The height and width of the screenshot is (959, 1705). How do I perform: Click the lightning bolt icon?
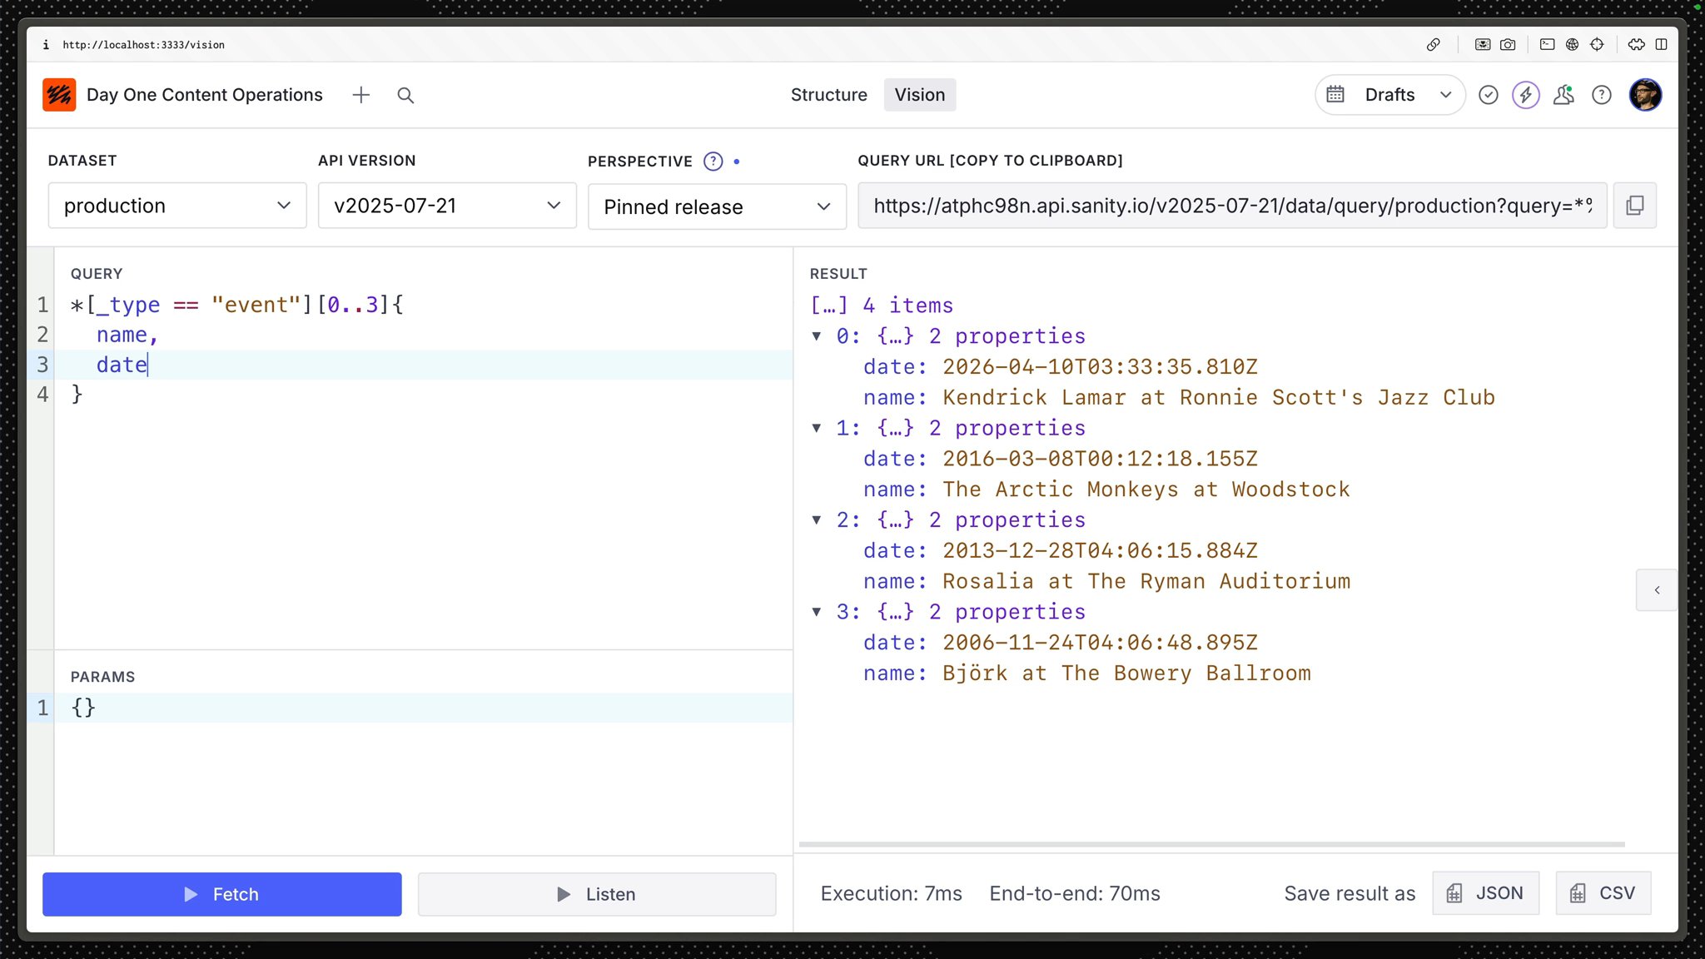[1526, 95]
